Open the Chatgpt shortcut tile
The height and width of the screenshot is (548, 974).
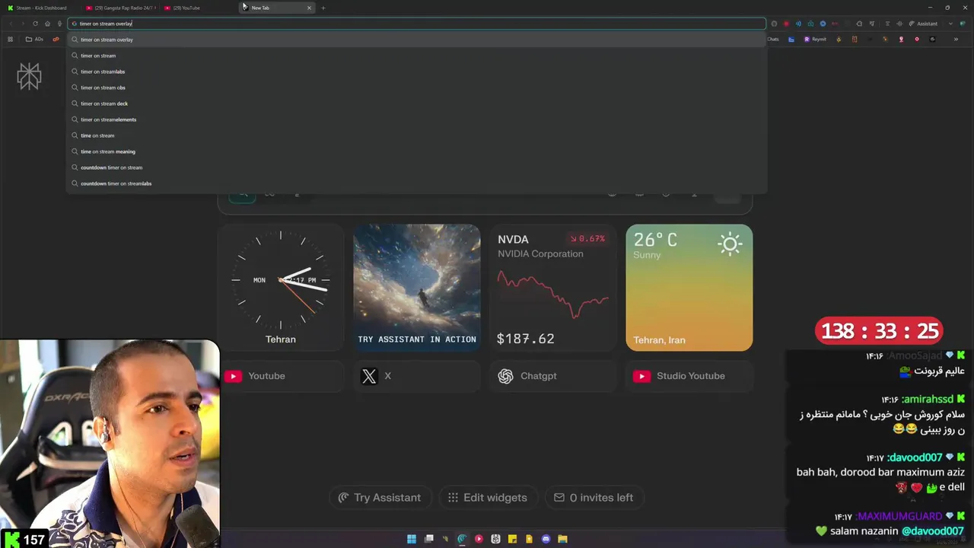point(552,376)
